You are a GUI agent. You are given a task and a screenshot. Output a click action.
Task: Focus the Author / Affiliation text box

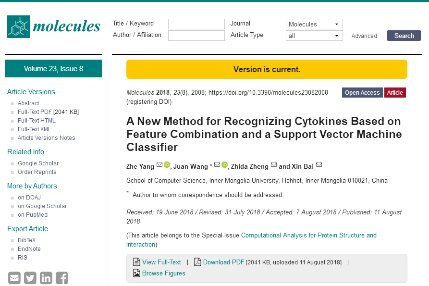click(x=196, y=36)
